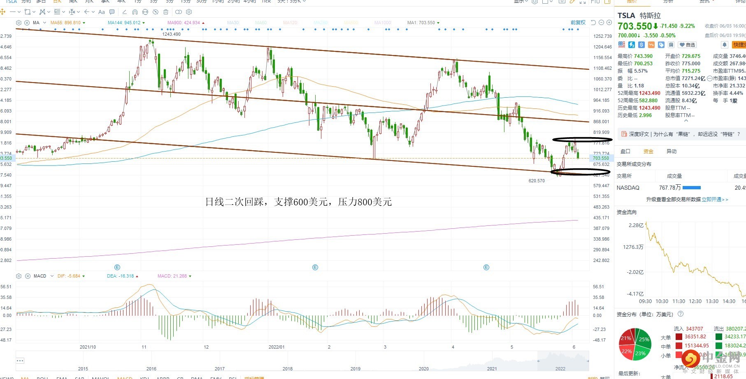This screenshot has width=746, height=379.
Task: Remove the MA indicator
Action: pyautogui.click(x=27, y=23)
